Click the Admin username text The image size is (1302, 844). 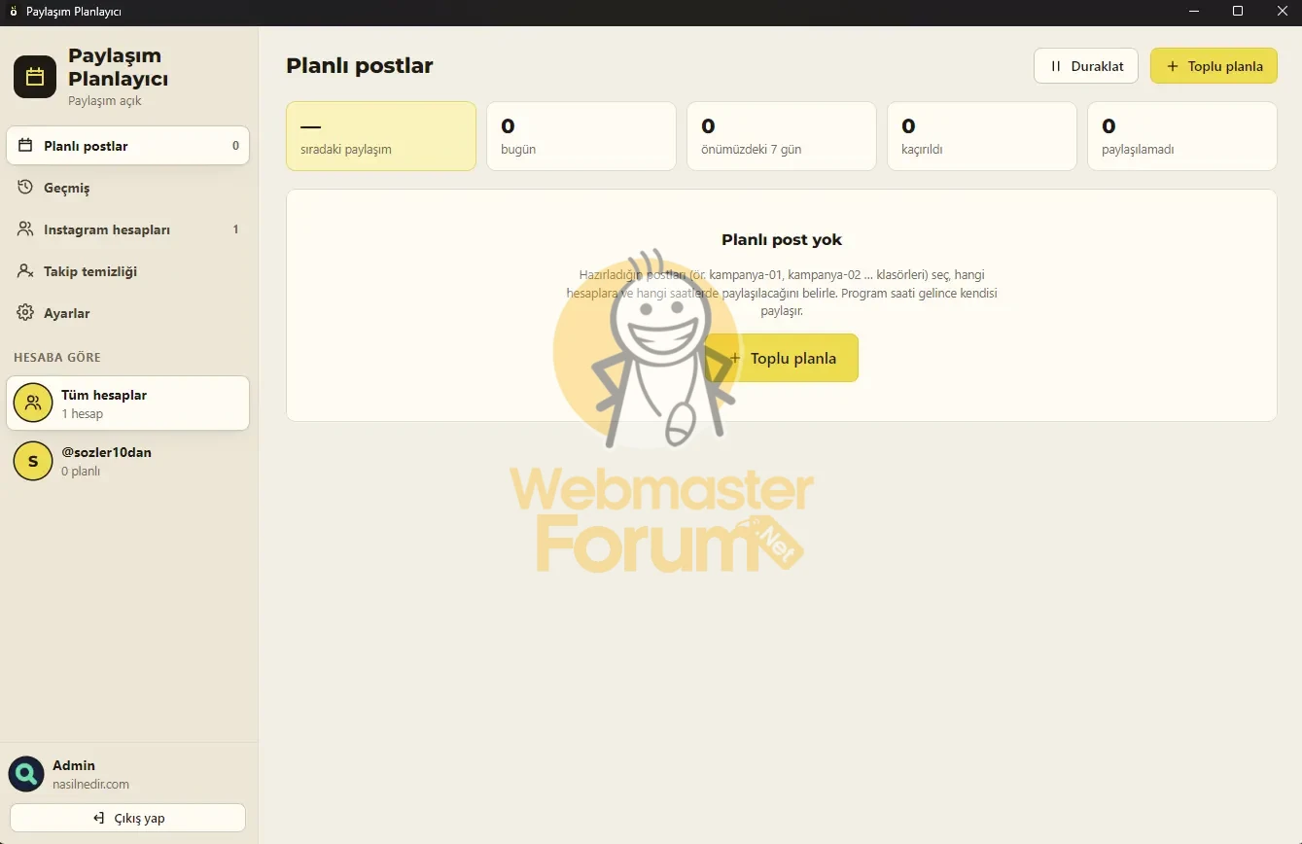click(x=74, y=766)
